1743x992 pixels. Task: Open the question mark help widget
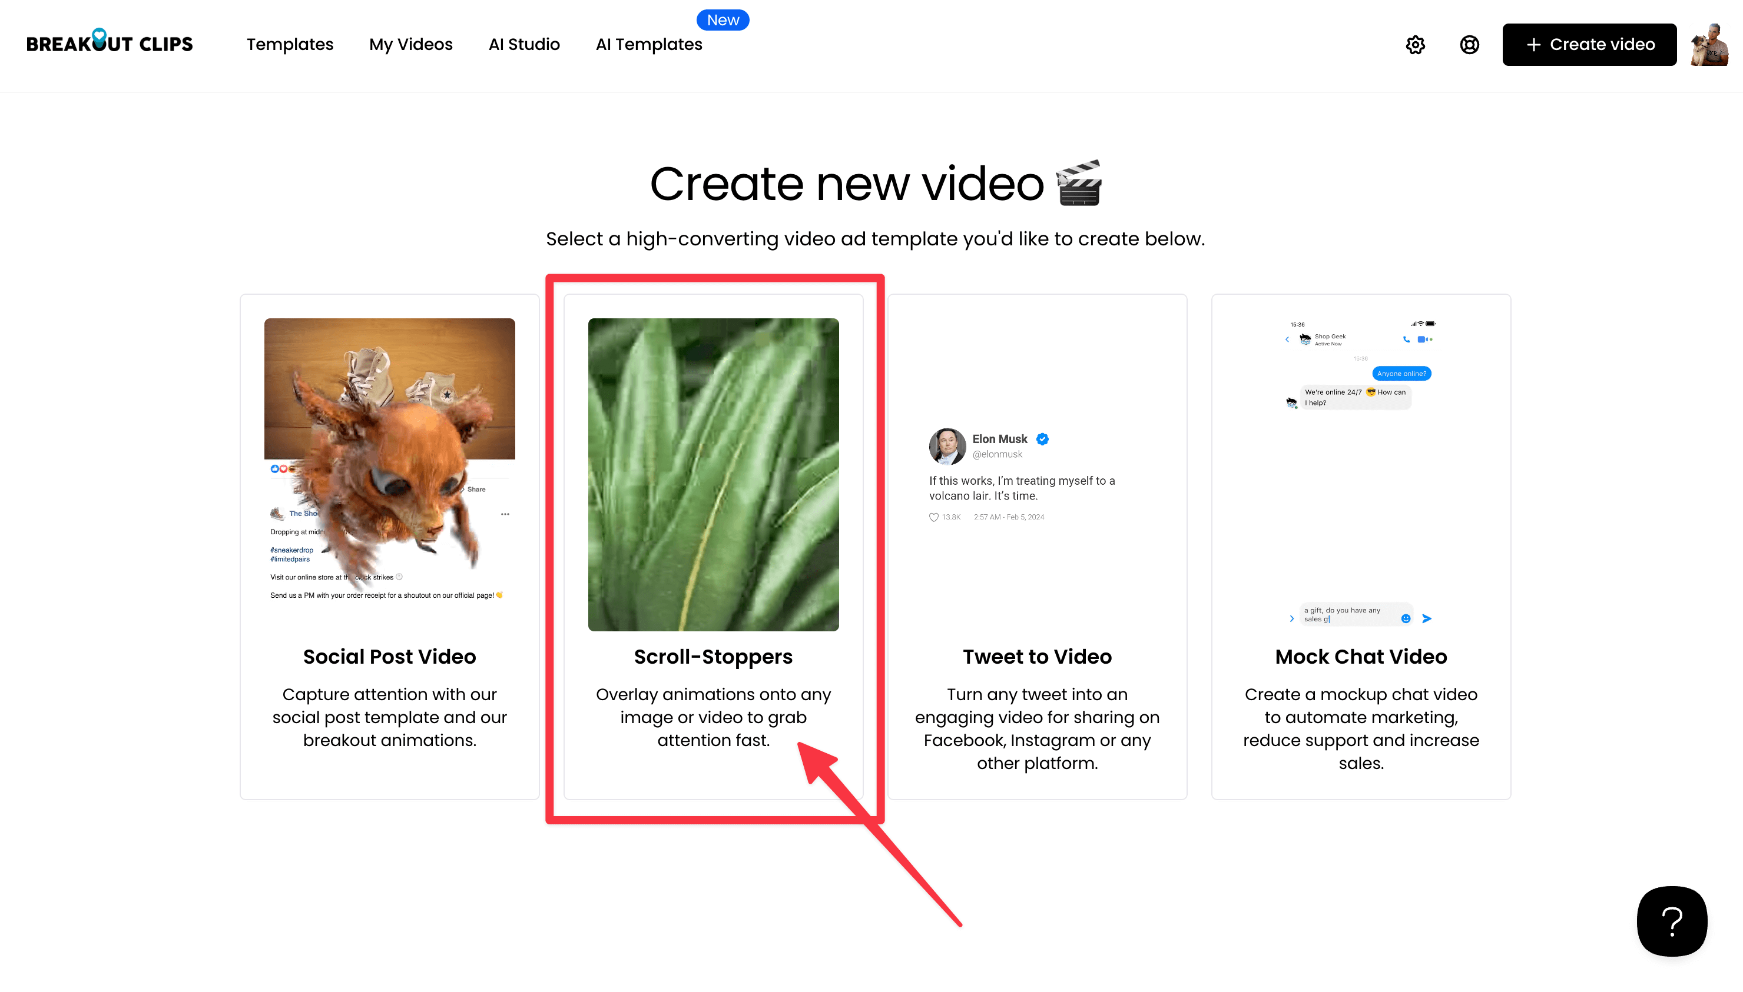click(1671, 921)
